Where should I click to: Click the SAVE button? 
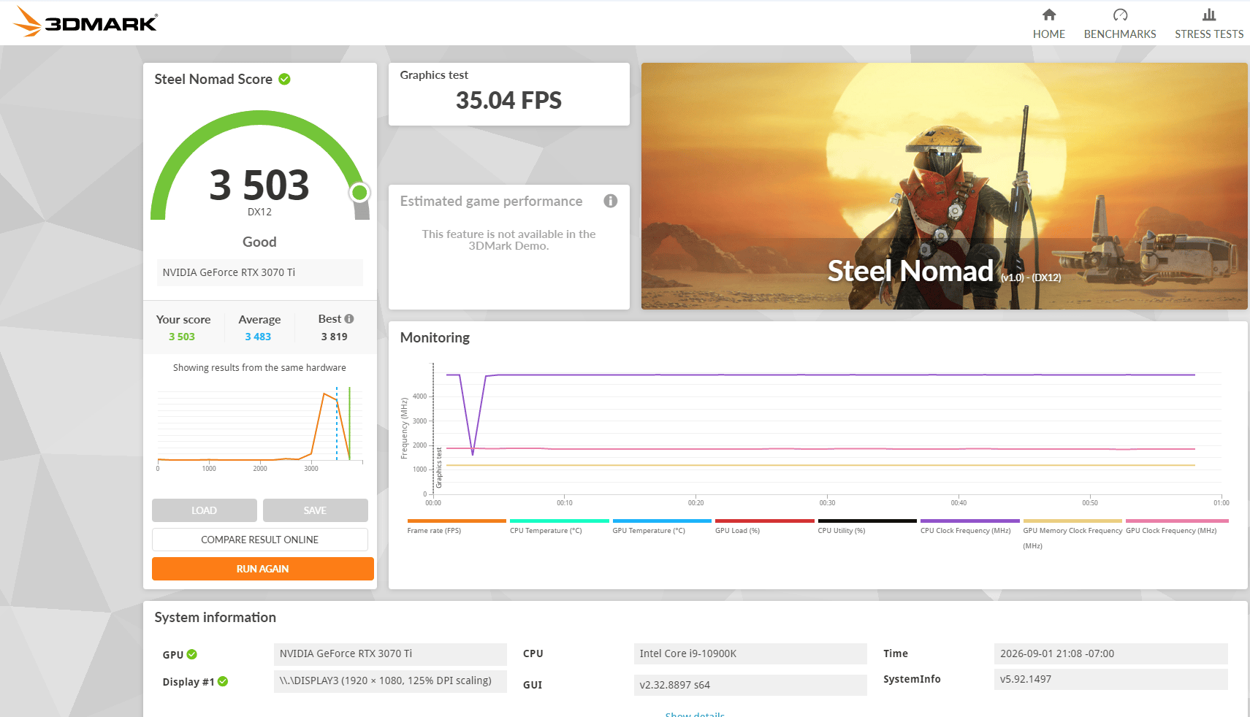(316, 510)
